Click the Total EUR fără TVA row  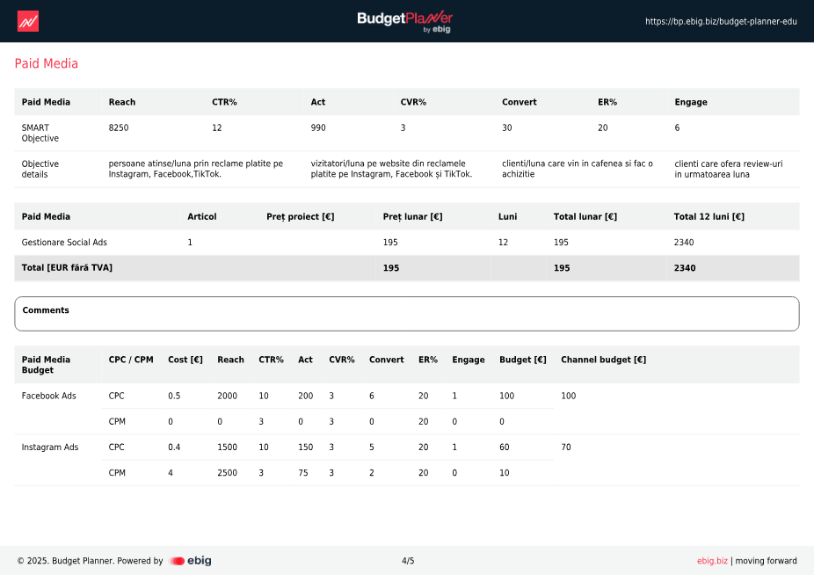pyautogui.click(x=67, y=268)
